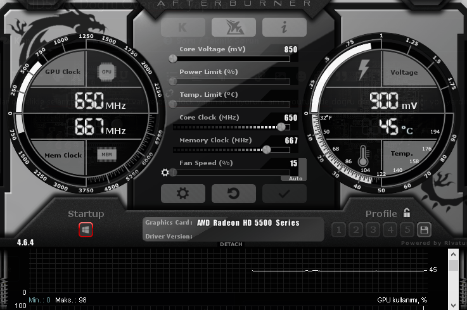The height and width of the screenshot is (310, 467).
Task: Apply settings with the checkmark button
Action: (284, 194)
